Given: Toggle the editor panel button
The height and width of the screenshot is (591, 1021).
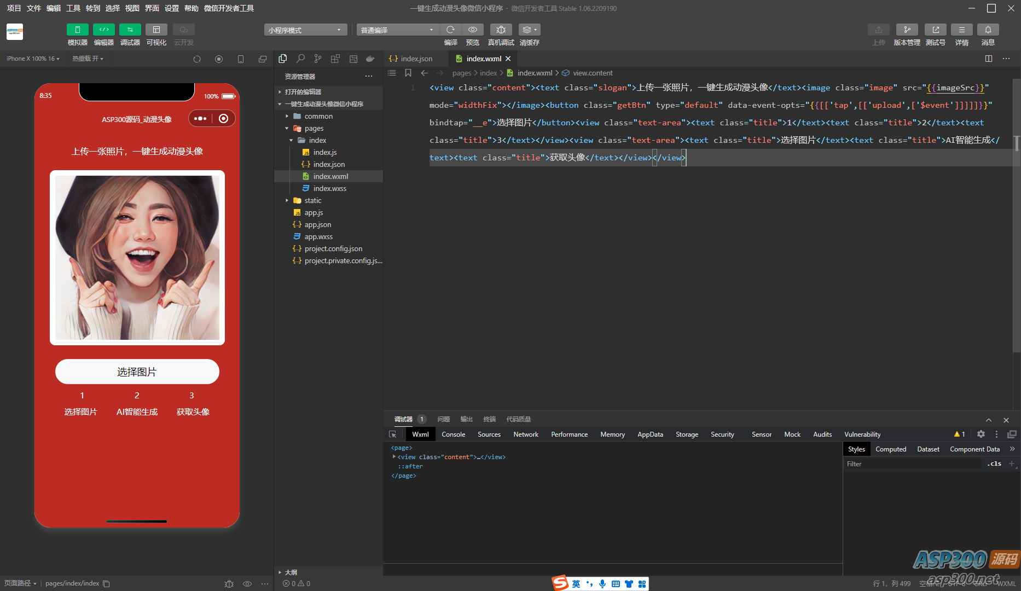Looking at the screenshot, I should point(103,30).
